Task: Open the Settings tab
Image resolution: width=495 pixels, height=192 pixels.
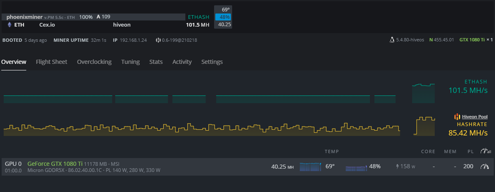Action: pos(212,62)
